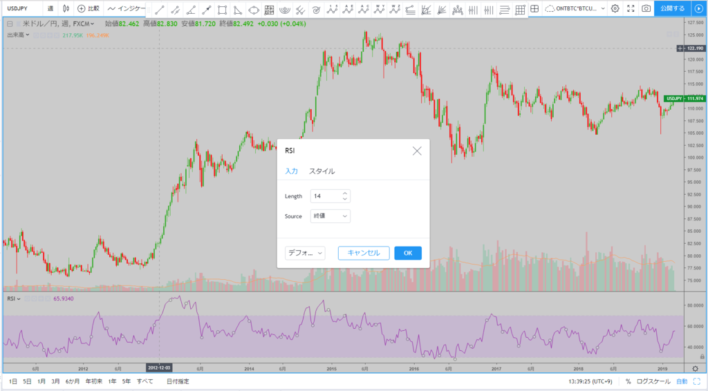Switch to the Style tab in RSI dialog
708x391 pixels.
322,171
